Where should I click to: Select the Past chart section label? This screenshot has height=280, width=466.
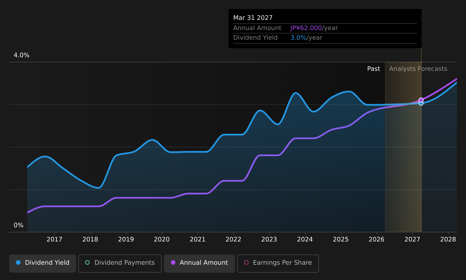(374, 69)
